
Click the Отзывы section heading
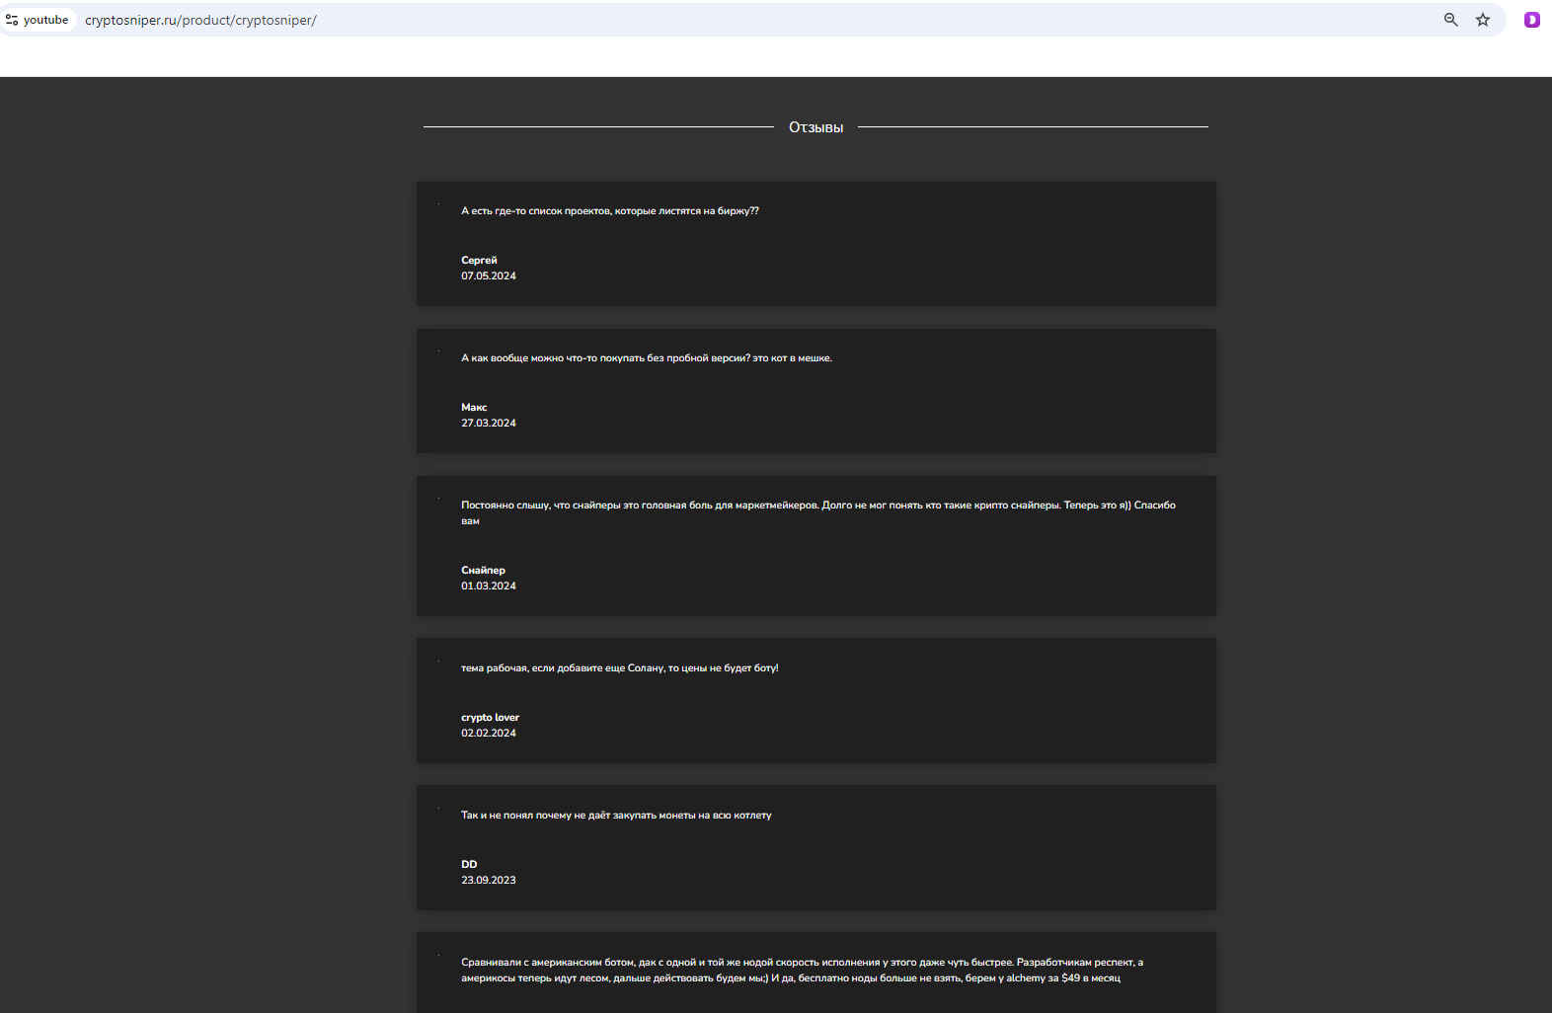tap(815, 127)
